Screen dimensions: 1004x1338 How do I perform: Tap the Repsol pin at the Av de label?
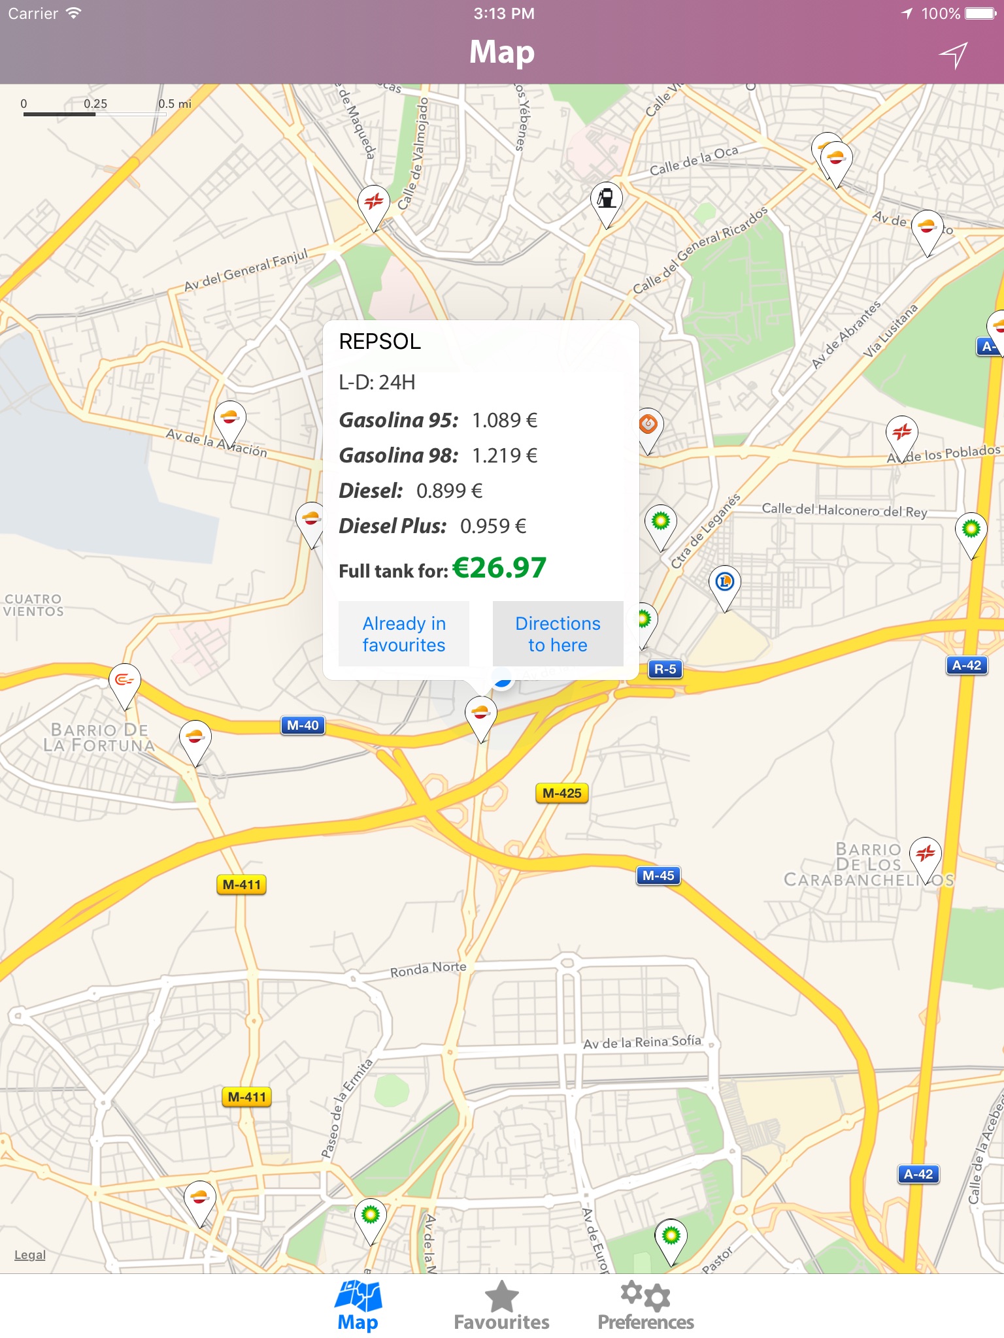point(927,233)
